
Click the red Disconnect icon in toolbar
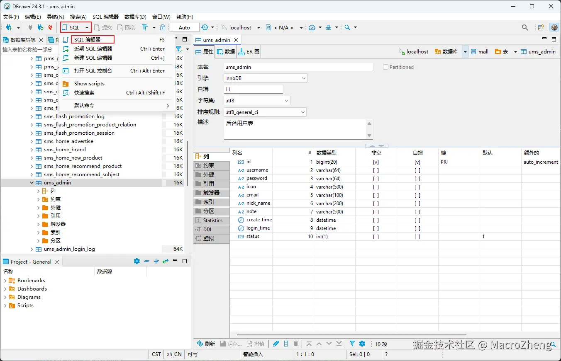[50, 27]
